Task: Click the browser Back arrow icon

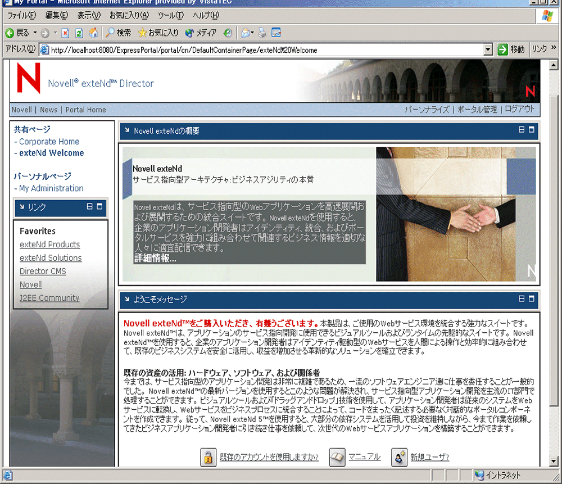Action: click(10, 33)
